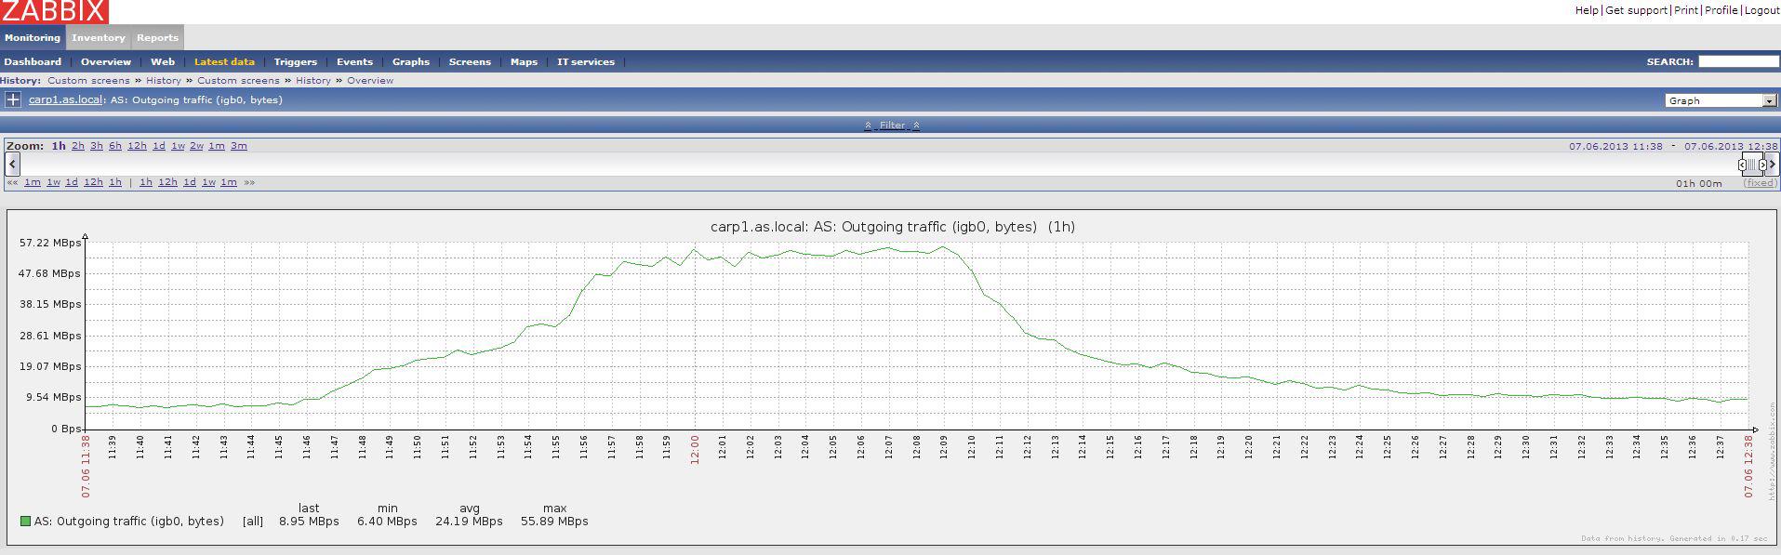Go to the Triggers menu item
Viewport: 1781px width, 555px height.
[x=296, y=62]
